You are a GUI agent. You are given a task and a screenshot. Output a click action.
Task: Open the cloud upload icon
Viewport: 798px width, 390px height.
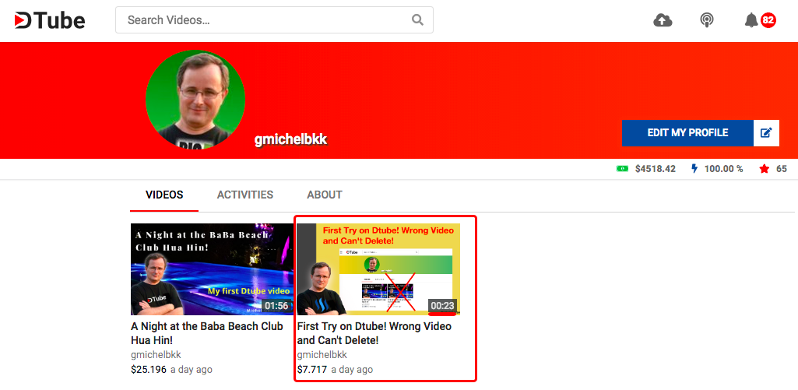click(663, 20)
